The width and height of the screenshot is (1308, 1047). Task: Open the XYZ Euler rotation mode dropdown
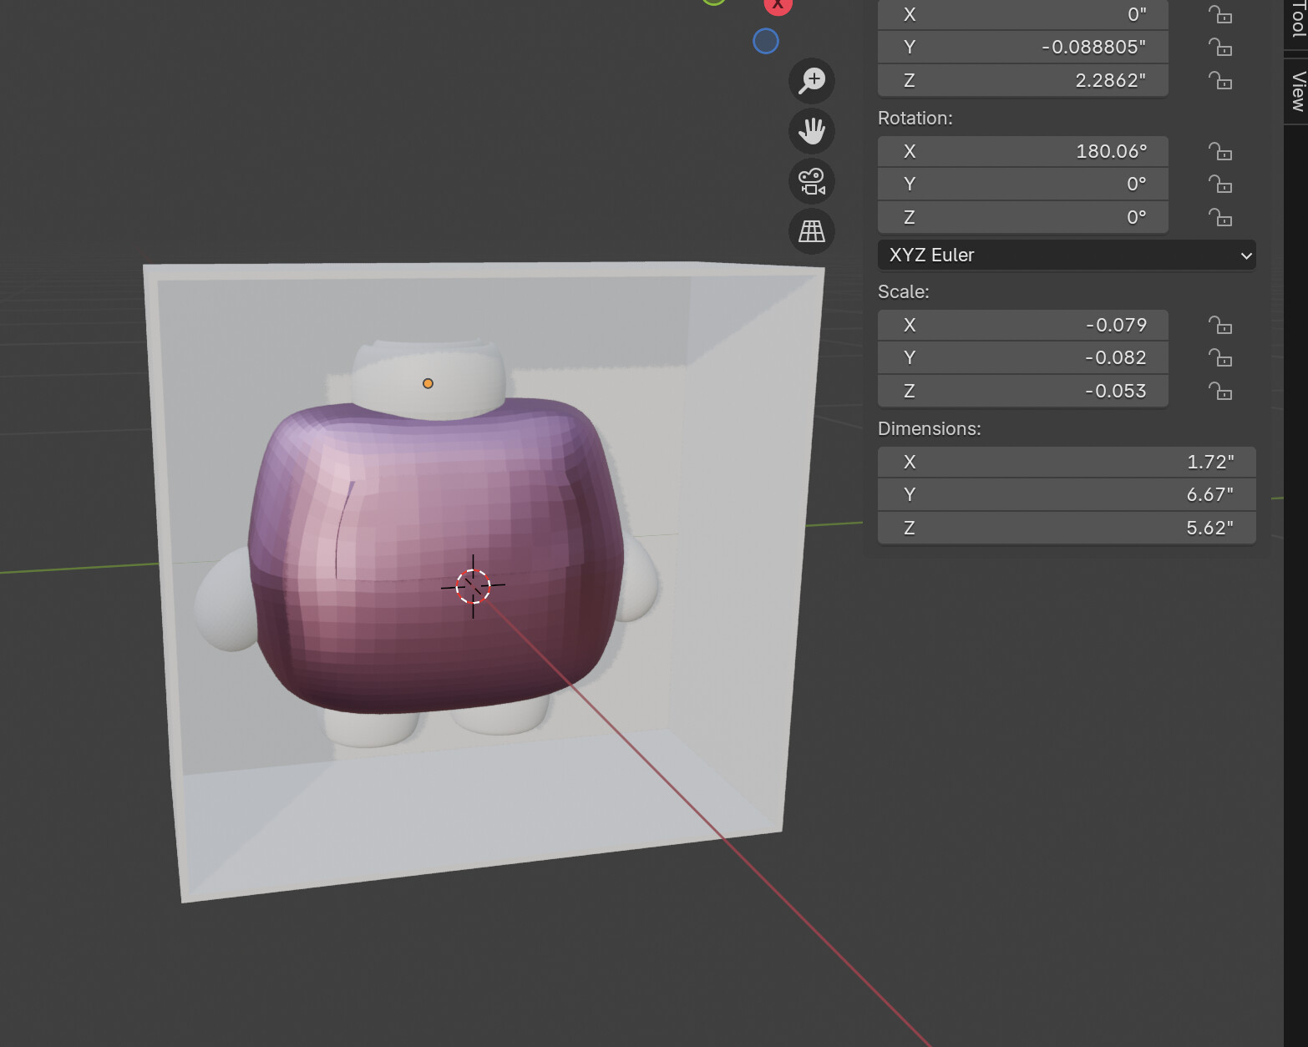coord(1067,255)
